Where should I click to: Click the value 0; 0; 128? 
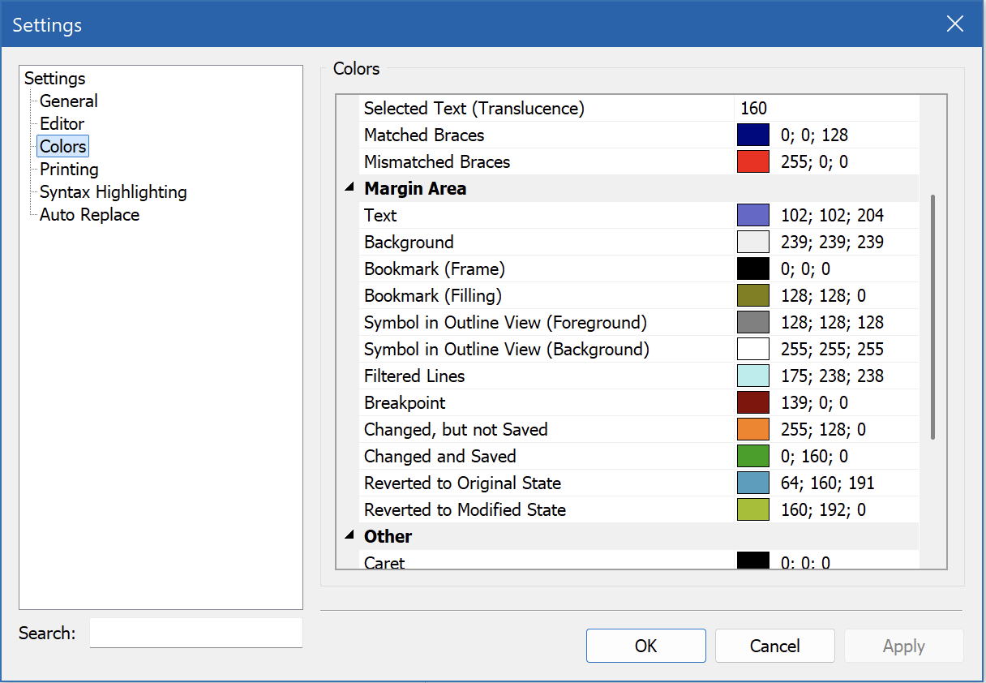tap(814, 135)
